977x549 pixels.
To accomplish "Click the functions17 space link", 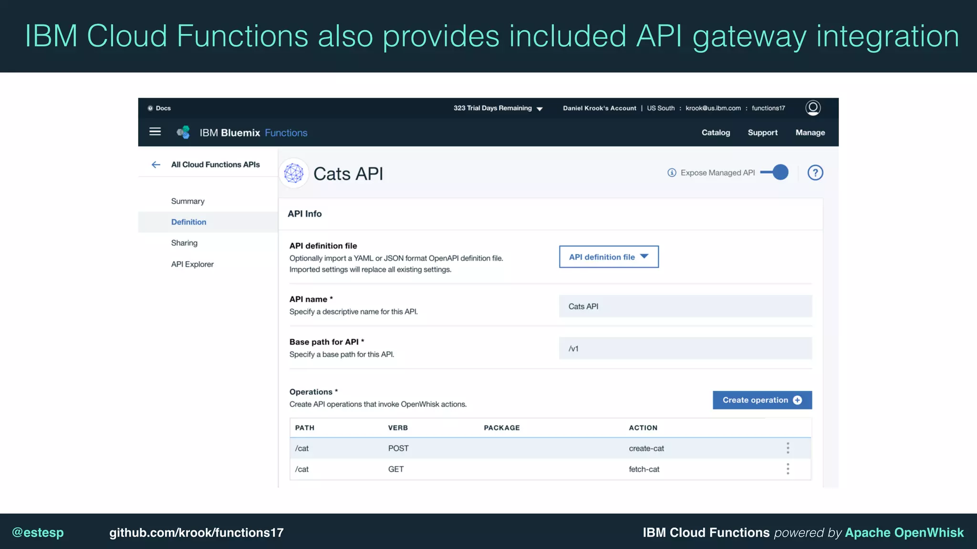I will tap(768, 108).
